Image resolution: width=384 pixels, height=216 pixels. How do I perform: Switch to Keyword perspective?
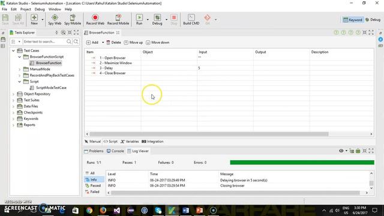(x=352, y=20)
